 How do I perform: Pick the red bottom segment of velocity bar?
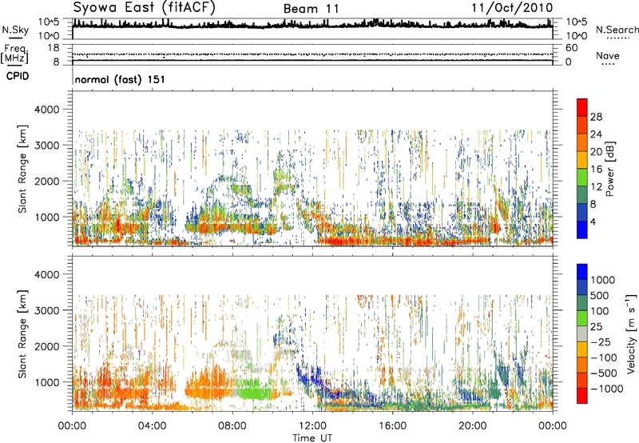pos(582,396)
